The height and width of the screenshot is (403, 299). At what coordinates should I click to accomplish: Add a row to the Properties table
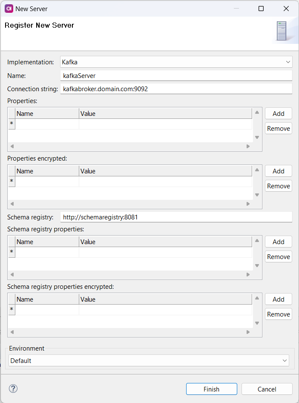(278, 113)
